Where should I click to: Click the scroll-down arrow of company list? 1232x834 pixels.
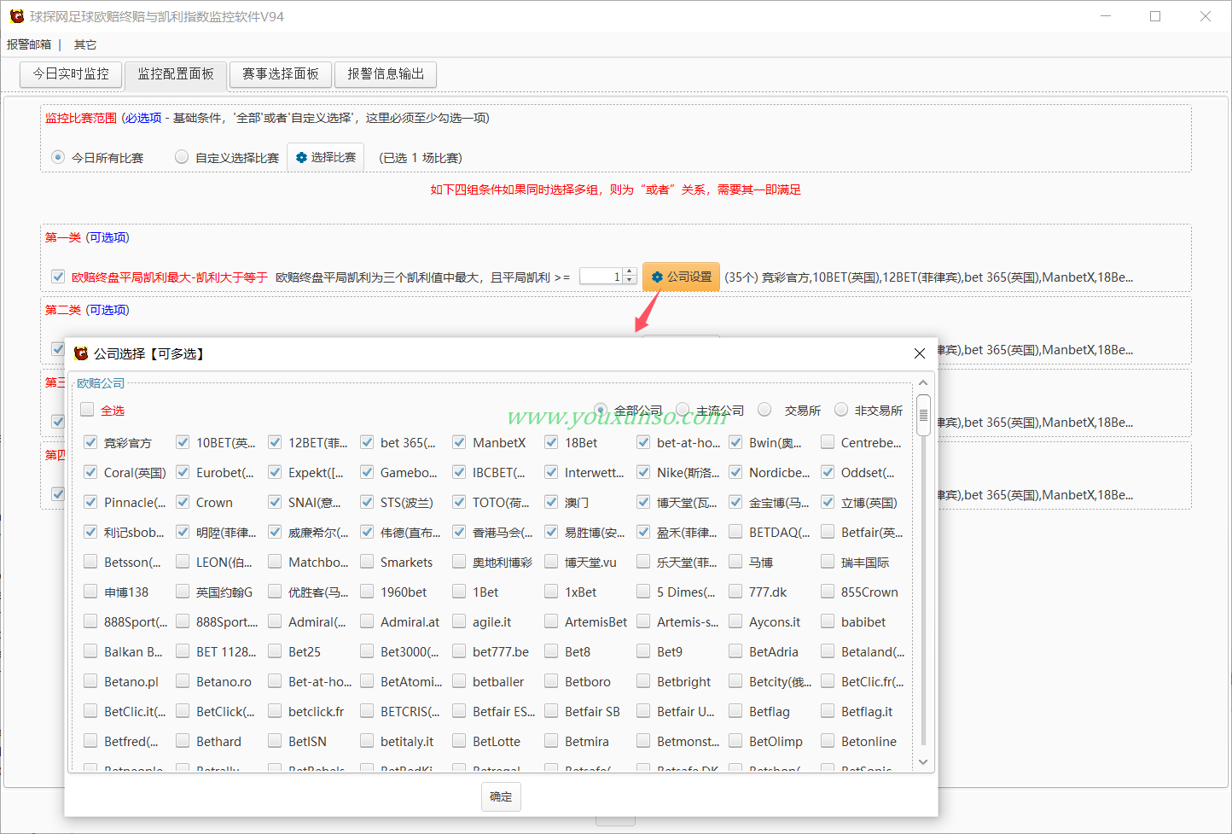[923, 762]
